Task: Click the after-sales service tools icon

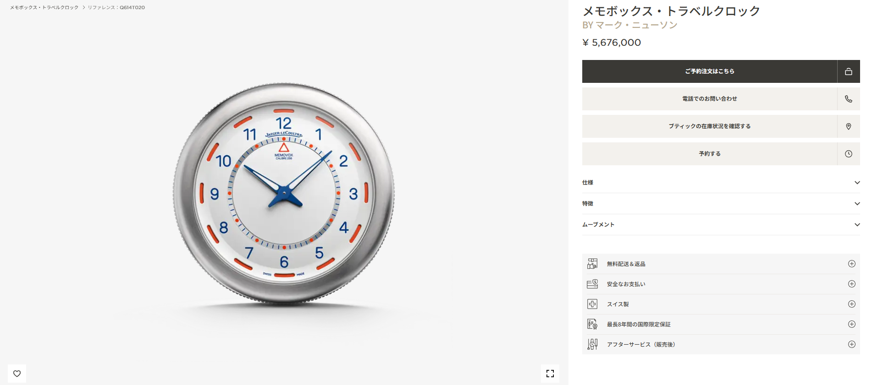Action: (x=592, y=344)
